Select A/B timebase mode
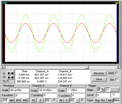This screenshot has width=122, height=104. (x=25, y=100)
